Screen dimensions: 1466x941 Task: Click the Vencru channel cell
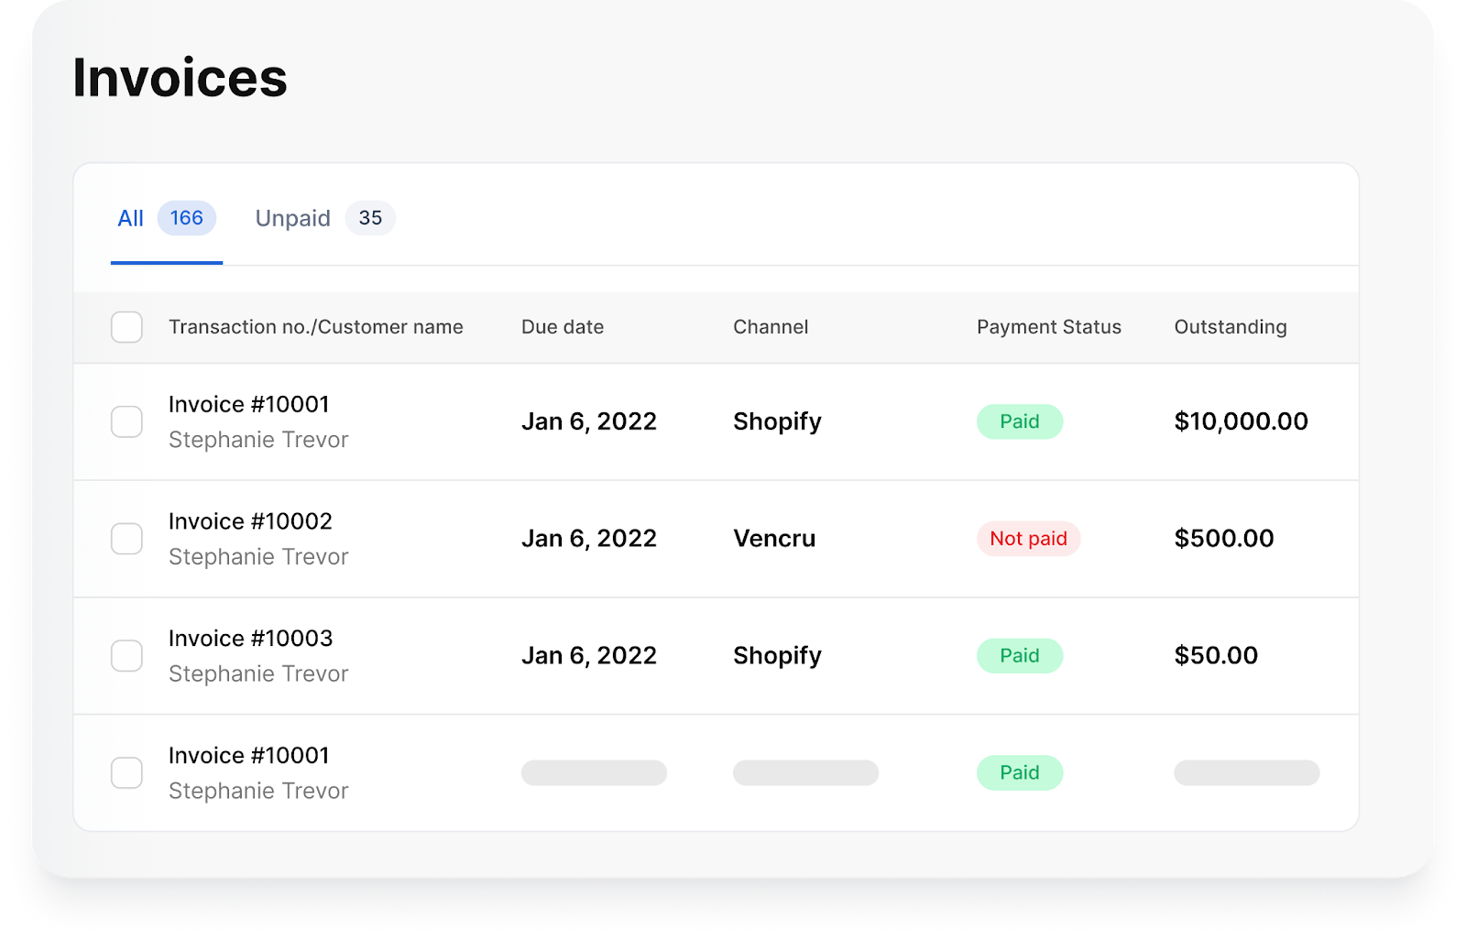pyautogui.click(x=774, y=539)
